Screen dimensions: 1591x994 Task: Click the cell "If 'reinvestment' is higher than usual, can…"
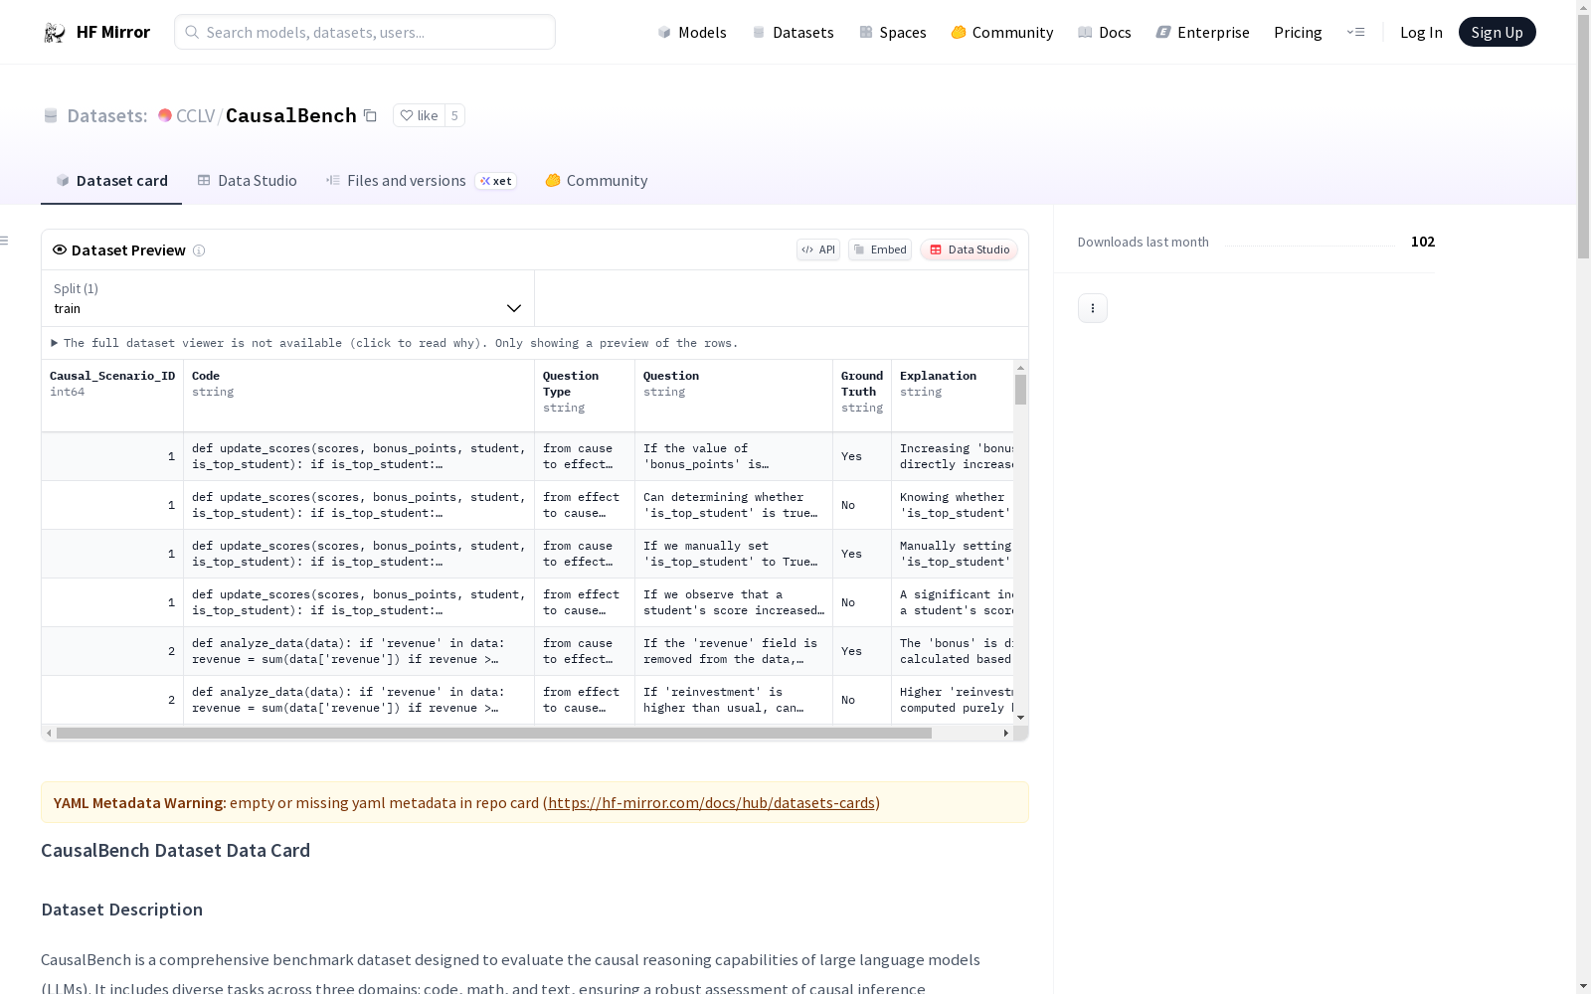point(734,700)
